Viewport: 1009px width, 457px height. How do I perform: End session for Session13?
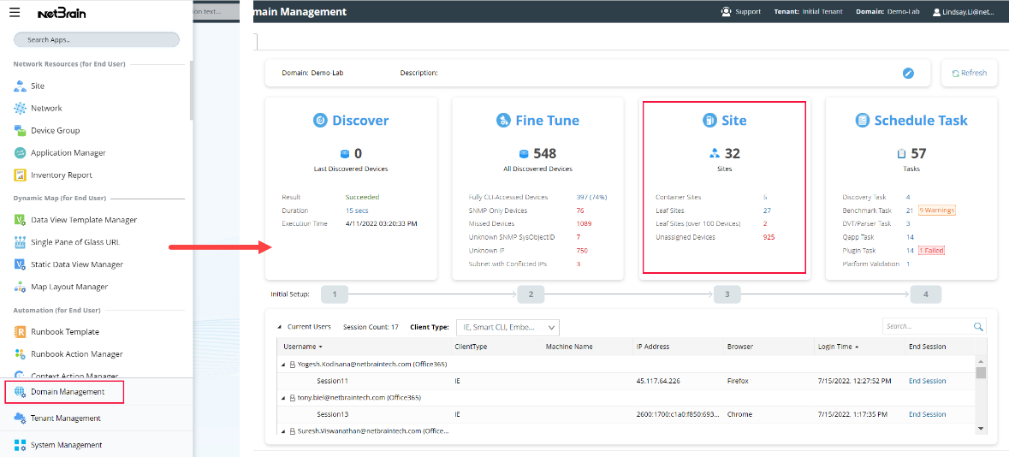928,414
